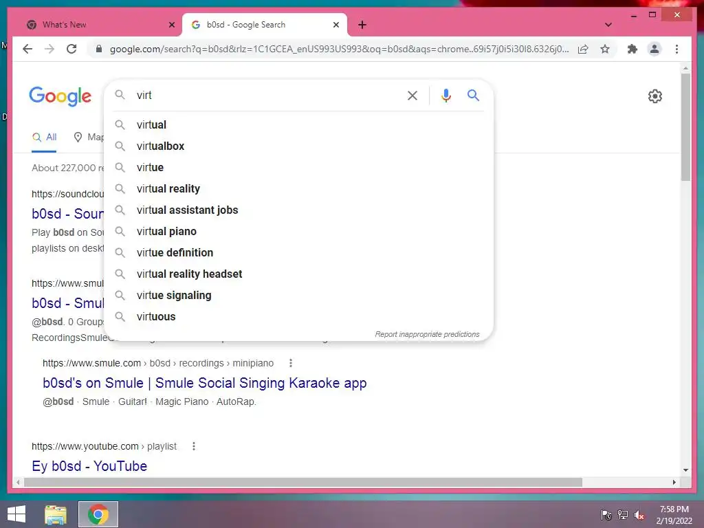Open the Chrome profile avatar
The height and width of the screenshot is (528, 704).
(654, 49)
